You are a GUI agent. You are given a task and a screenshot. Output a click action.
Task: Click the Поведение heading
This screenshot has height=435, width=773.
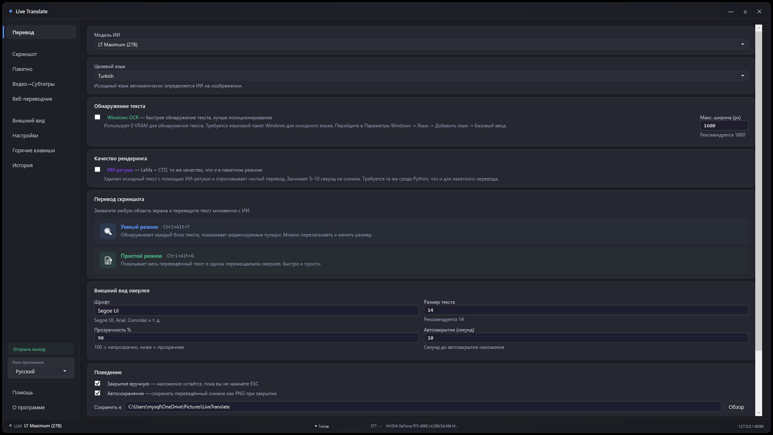108,373
